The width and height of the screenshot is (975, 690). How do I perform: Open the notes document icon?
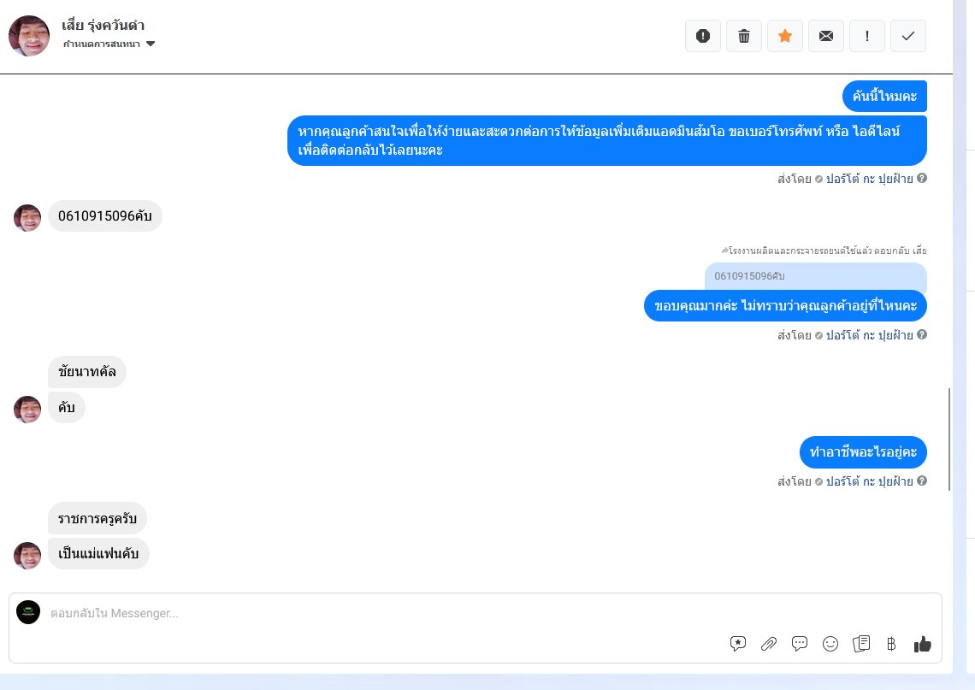861,643
